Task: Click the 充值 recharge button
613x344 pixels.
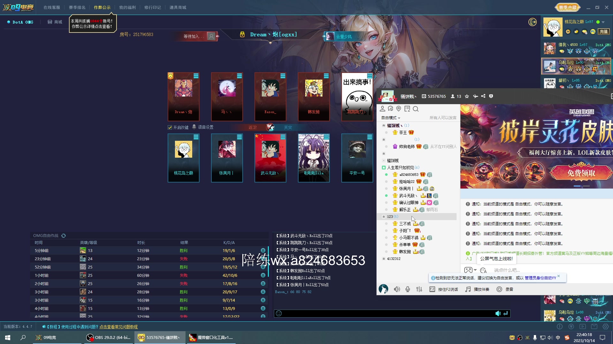Action: tap(603, 32)
